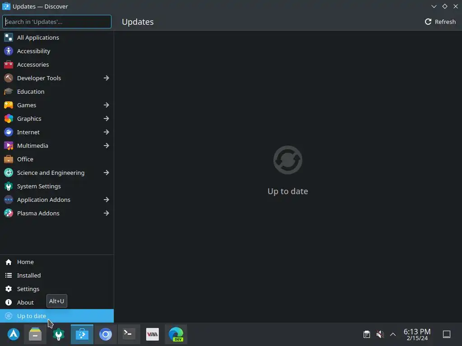The width and height of the screenshot is (462, 346).
Task: Expand the Developer Tools subcategories arrow
Action: 106,78
